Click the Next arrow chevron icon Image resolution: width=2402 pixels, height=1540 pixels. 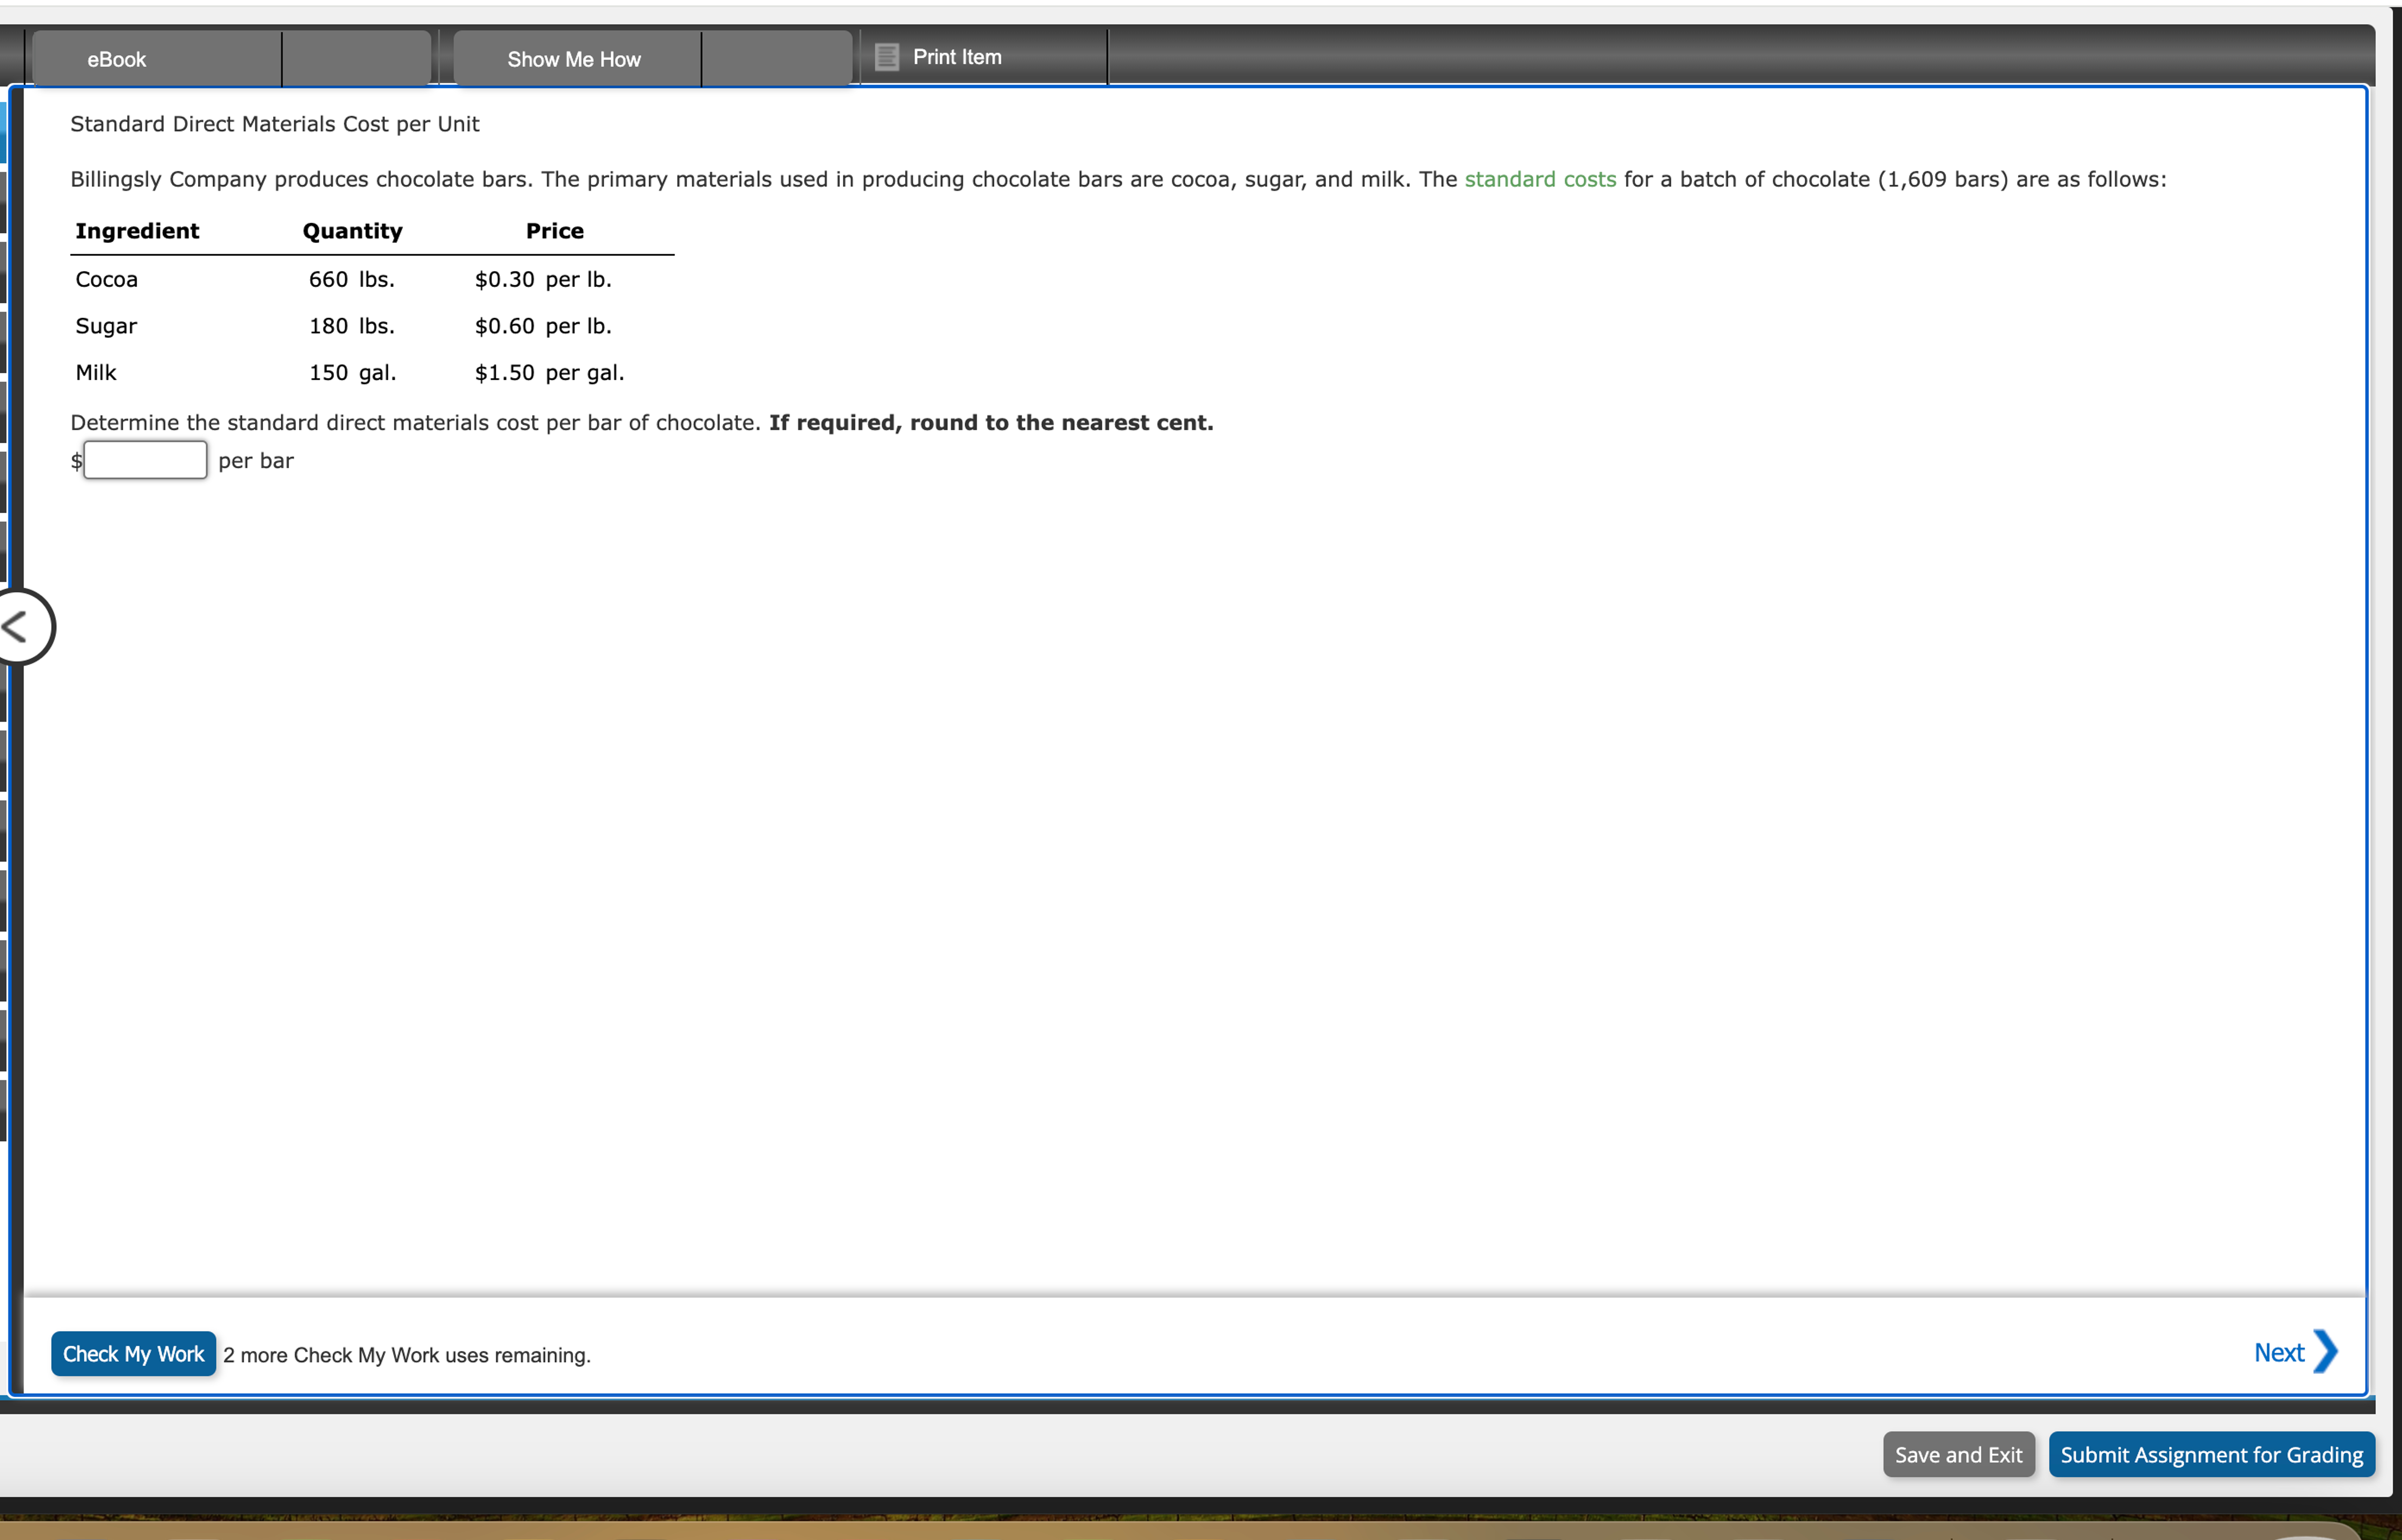click(x=2326, y=1352)
